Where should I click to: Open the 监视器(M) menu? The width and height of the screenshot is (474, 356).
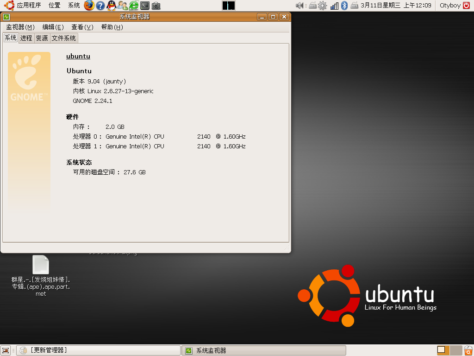point(20,27)
